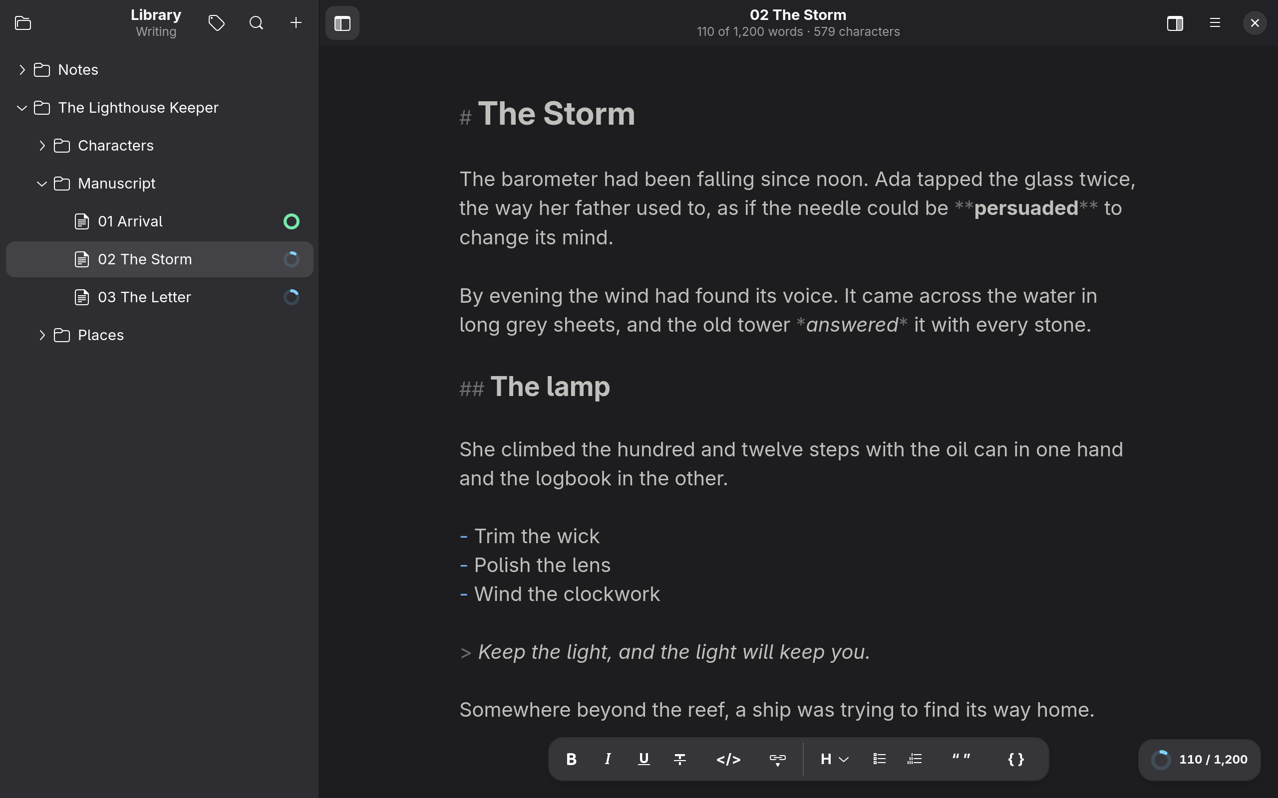Select the 02 The Storm document
The height and width of the screenshot is (798, 1278).
pos(159,259)
